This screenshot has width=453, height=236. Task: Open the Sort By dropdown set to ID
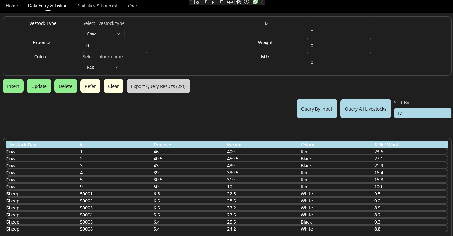(423, 113)
